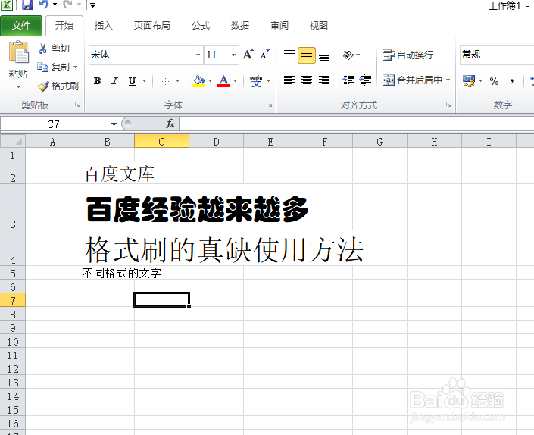Open the font name dropdown 宋体
Viewport: 534px width, 435px height.
[x=198, y=55]
